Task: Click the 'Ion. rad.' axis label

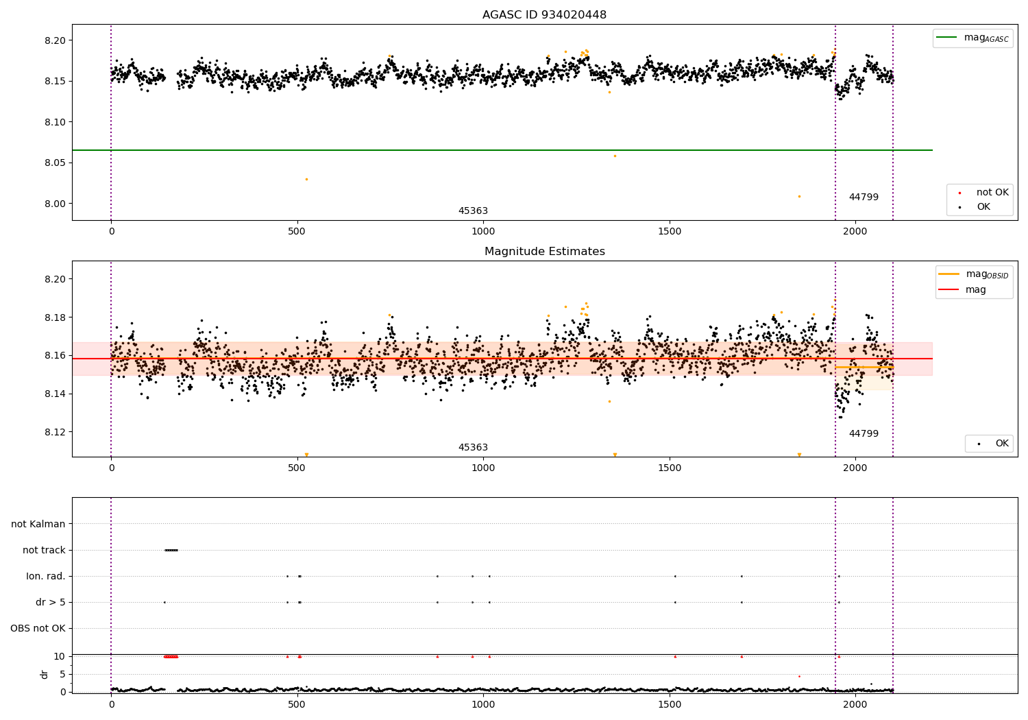Action: coord(46,576)
